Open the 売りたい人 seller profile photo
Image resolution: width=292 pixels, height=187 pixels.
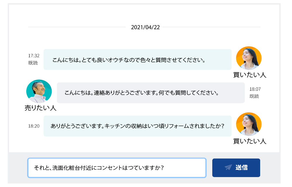pos(39,92)
